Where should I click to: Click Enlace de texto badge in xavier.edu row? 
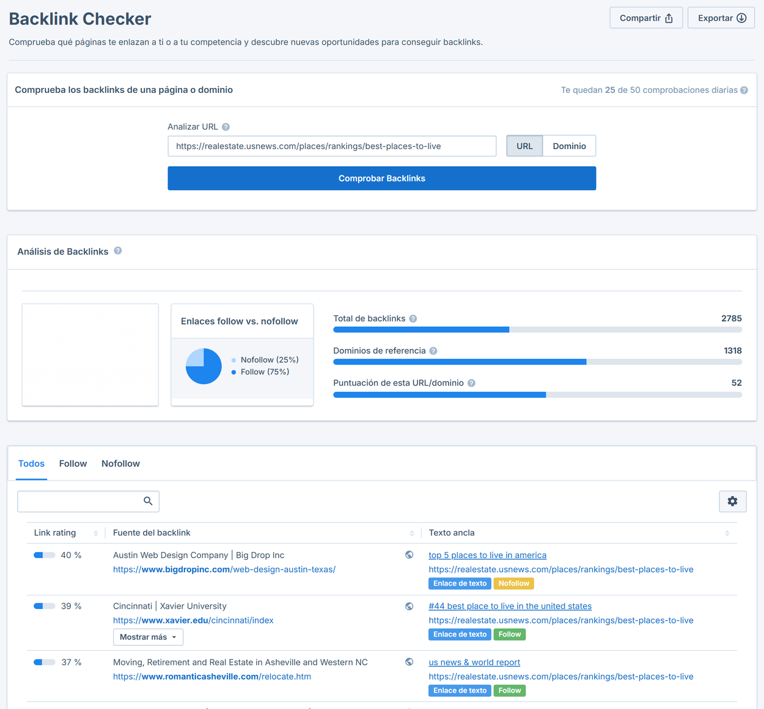pyautogui.click(x=460, y=634)
